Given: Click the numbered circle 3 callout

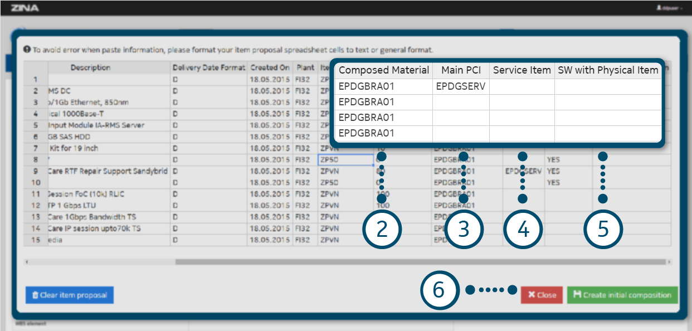Looking at the screenshot, I should pyautogui.click(x=464, y=230).
